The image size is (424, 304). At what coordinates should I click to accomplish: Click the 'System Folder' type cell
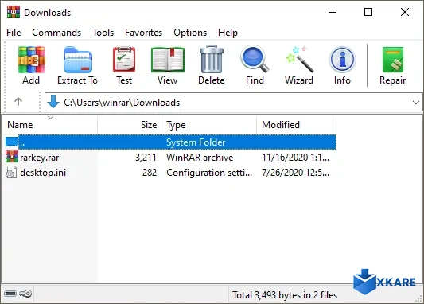point(196,142)
